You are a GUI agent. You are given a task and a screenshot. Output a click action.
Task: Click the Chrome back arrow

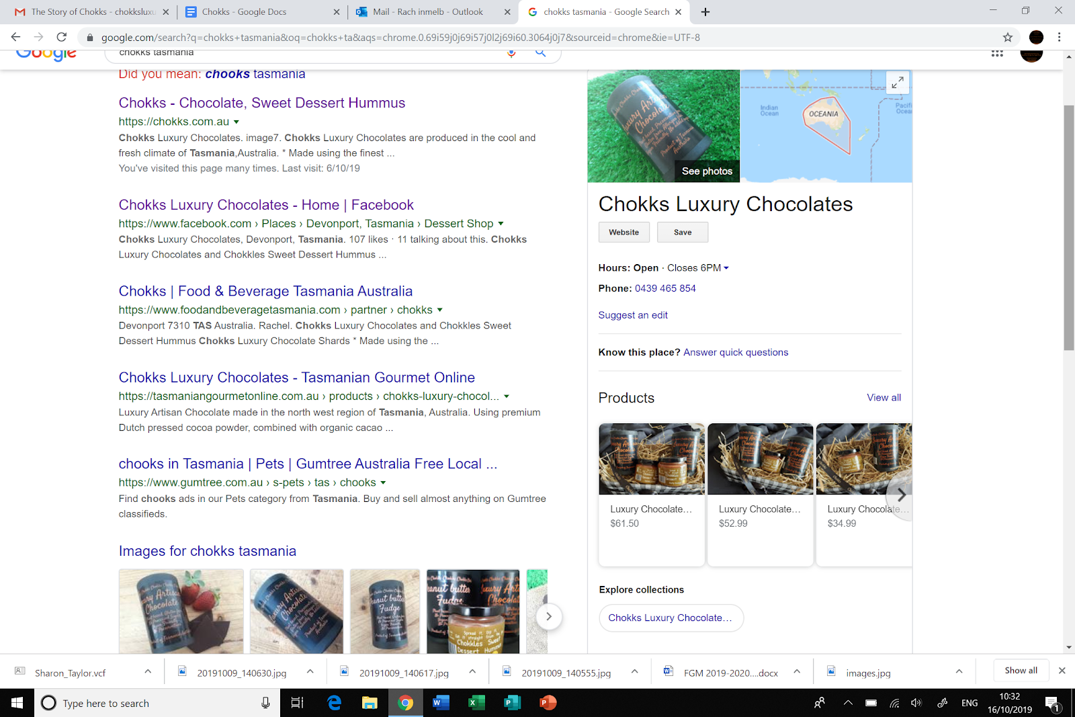[15, 38]
